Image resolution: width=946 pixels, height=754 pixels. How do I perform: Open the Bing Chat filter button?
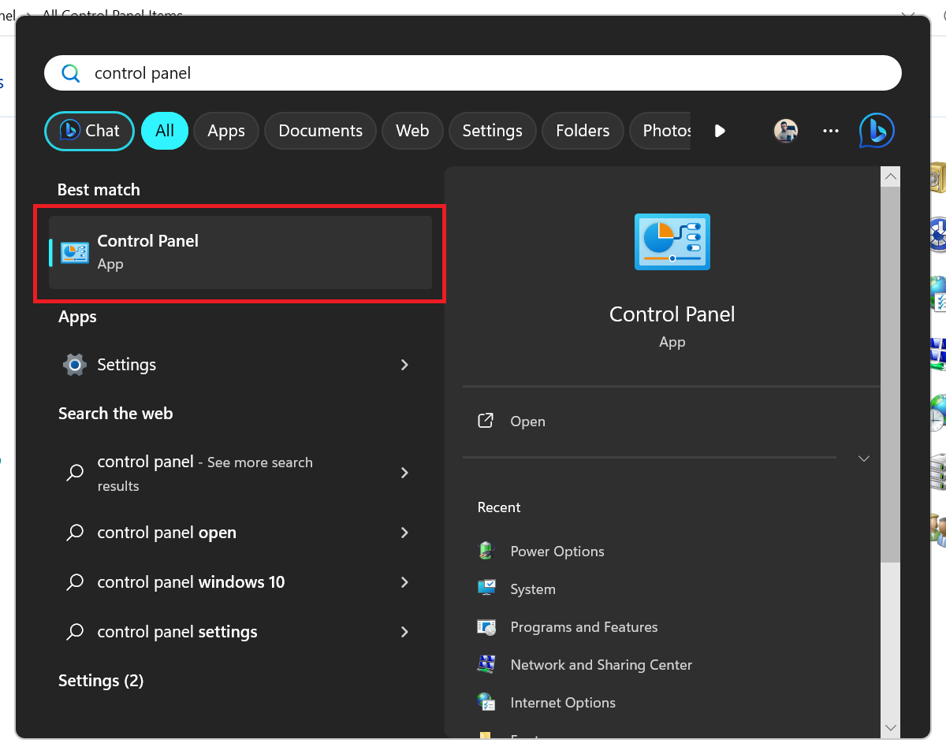click(89, 131)
